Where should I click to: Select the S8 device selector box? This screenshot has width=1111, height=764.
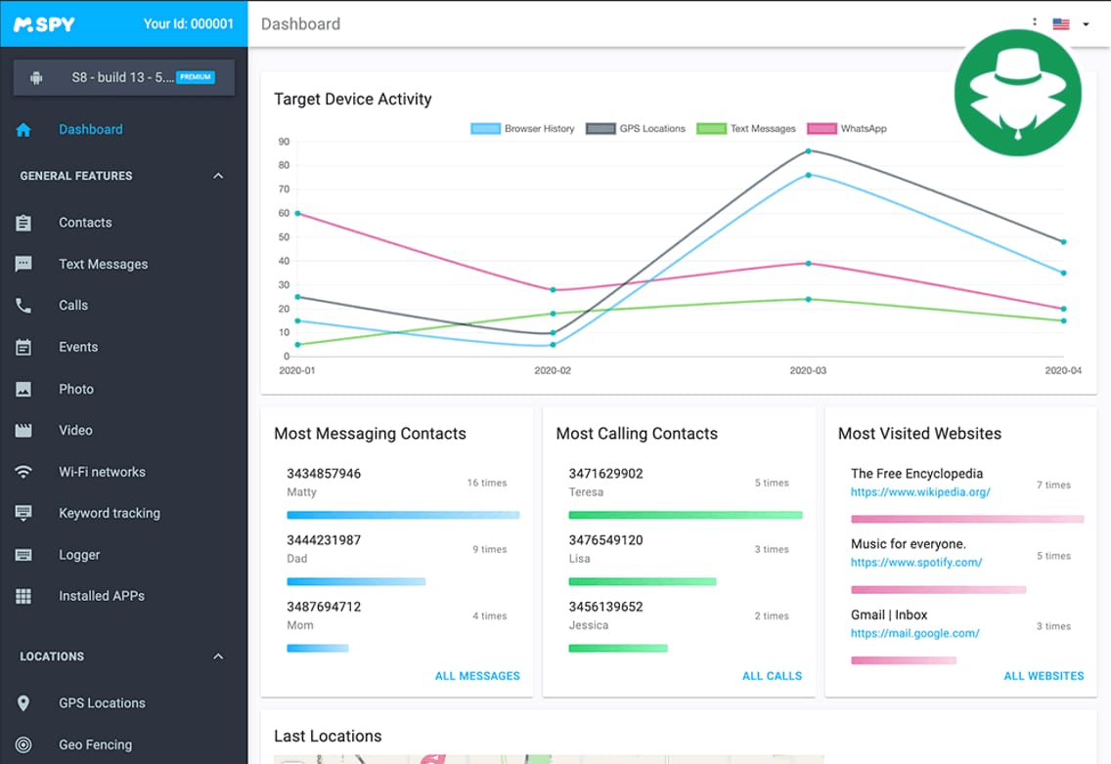(124, 77)
